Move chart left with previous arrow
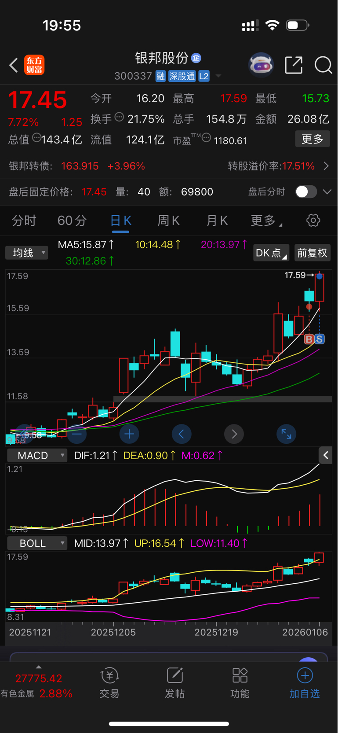 tap(182, 434)
